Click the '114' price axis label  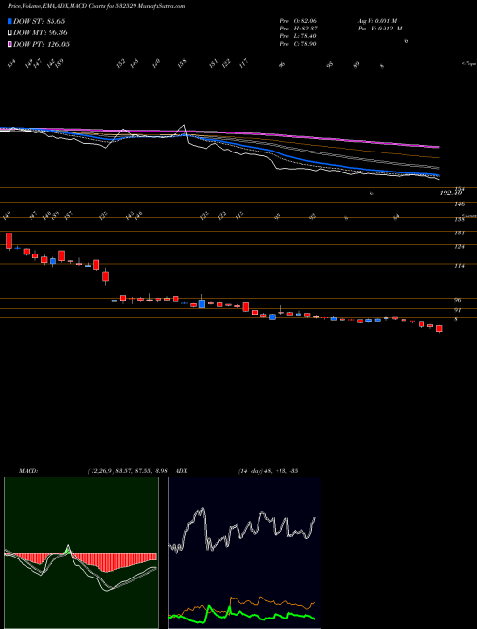(x=460, y=266)
